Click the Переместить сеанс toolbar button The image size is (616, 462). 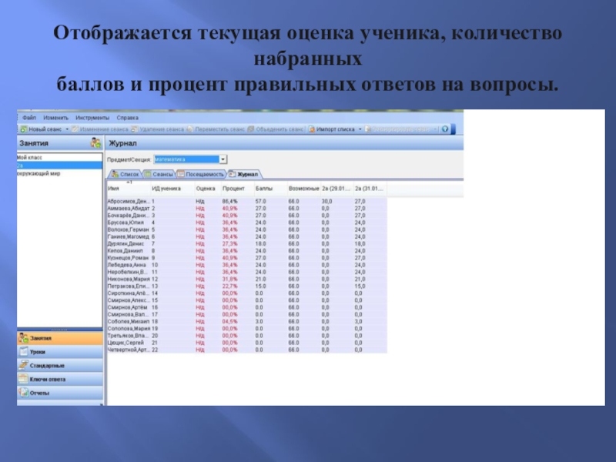point(216,129)
